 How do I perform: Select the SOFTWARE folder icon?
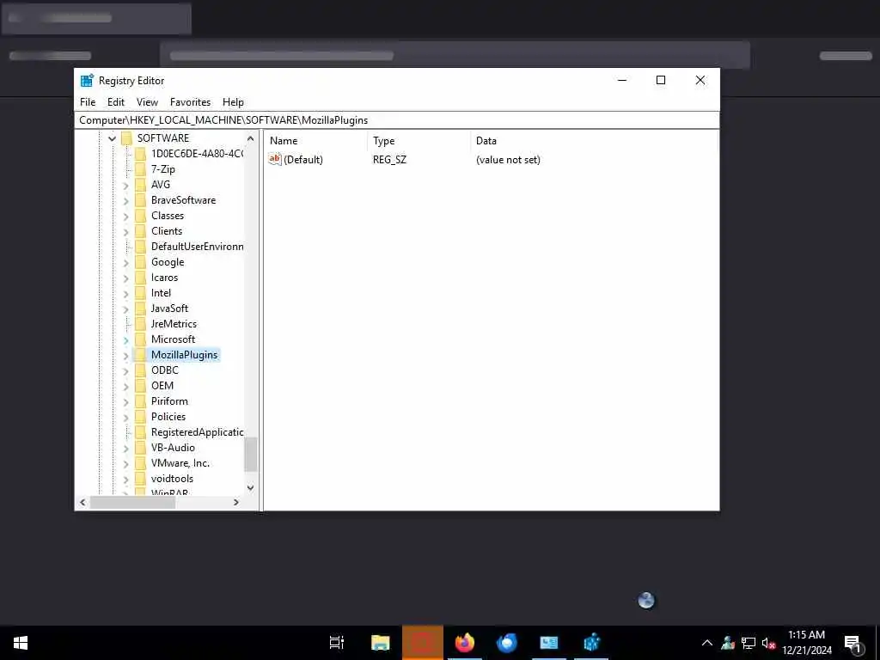[x=127, y=138]
